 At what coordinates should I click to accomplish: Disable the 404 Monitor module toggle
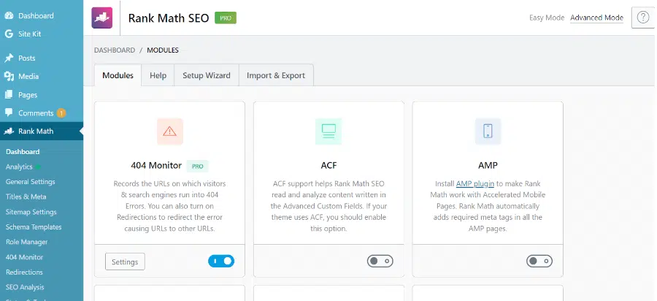pyautogui.click(x=221, y=262)
